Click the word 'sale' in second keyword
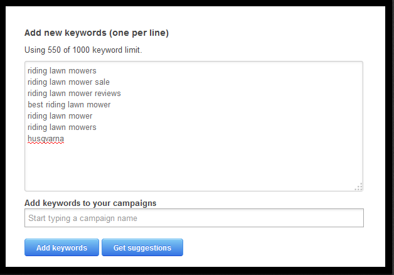This screenshot has width=394, height=275. [102, 82]
